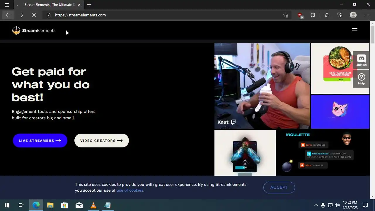Screen dimensions: 375x211
Task: Open the taskbar clock and date
Action: [350, 205]
